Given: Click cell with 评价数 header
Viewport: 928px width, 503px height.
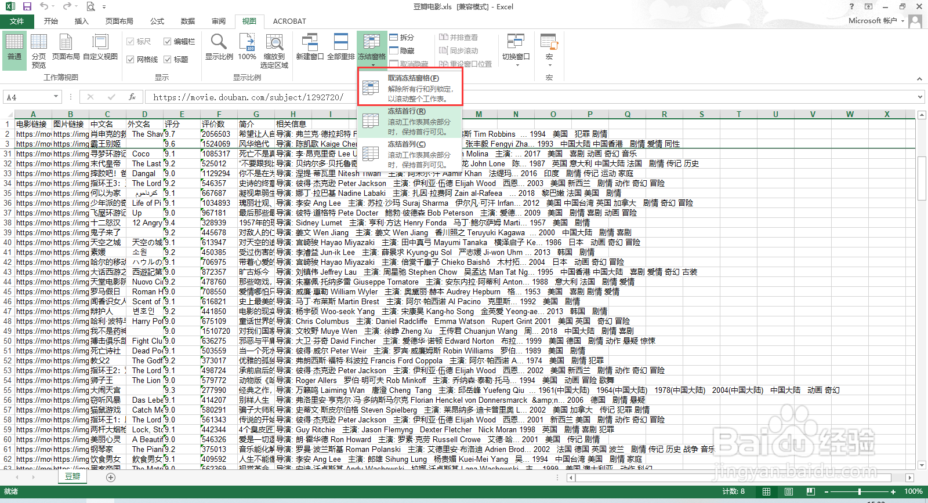Looking at the screenshot, I should [x=219, y=124].
